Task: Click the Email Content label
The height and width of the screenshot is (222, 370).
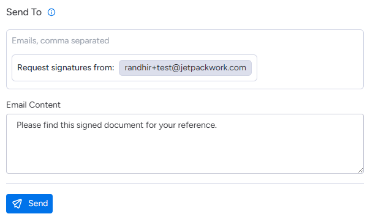Action: (33, 105)
